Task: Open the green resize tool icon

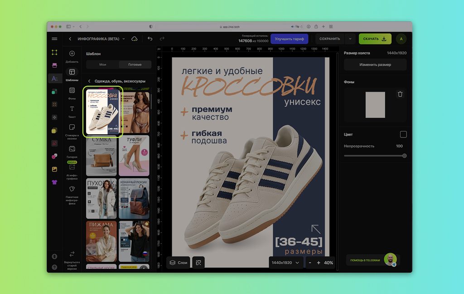Action: (54, 92)
